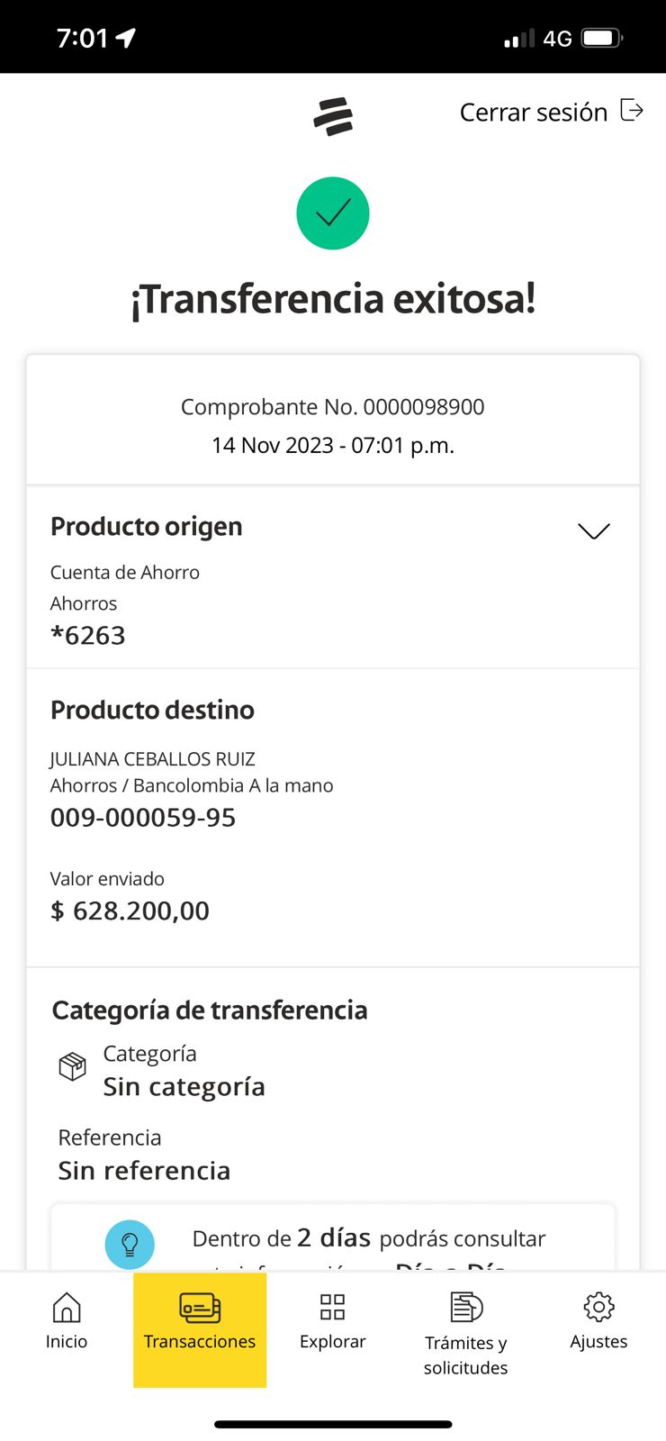Tap the Comprobante No. 0000098900 text
The width and height of the screenshot is (666, 1441).
click(333, 407)
